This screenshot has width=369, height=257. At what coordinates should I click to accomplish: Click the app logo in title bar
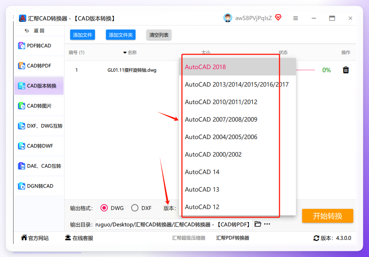(x=23, y=18)
